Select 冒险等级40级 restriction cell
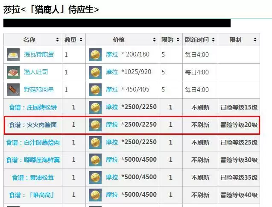 tap(239, 195)
